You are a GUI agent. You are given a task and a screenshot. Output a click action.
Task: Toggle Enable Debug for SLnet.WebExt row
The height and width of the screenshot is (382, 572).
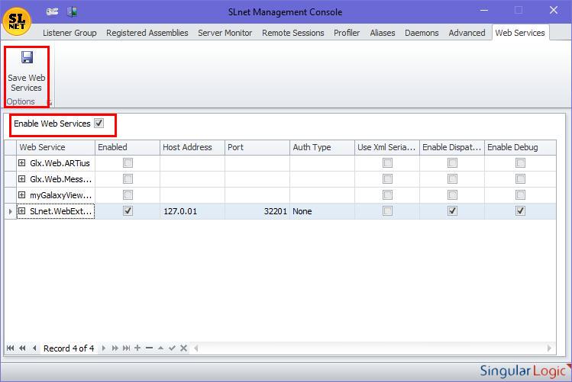521,211
